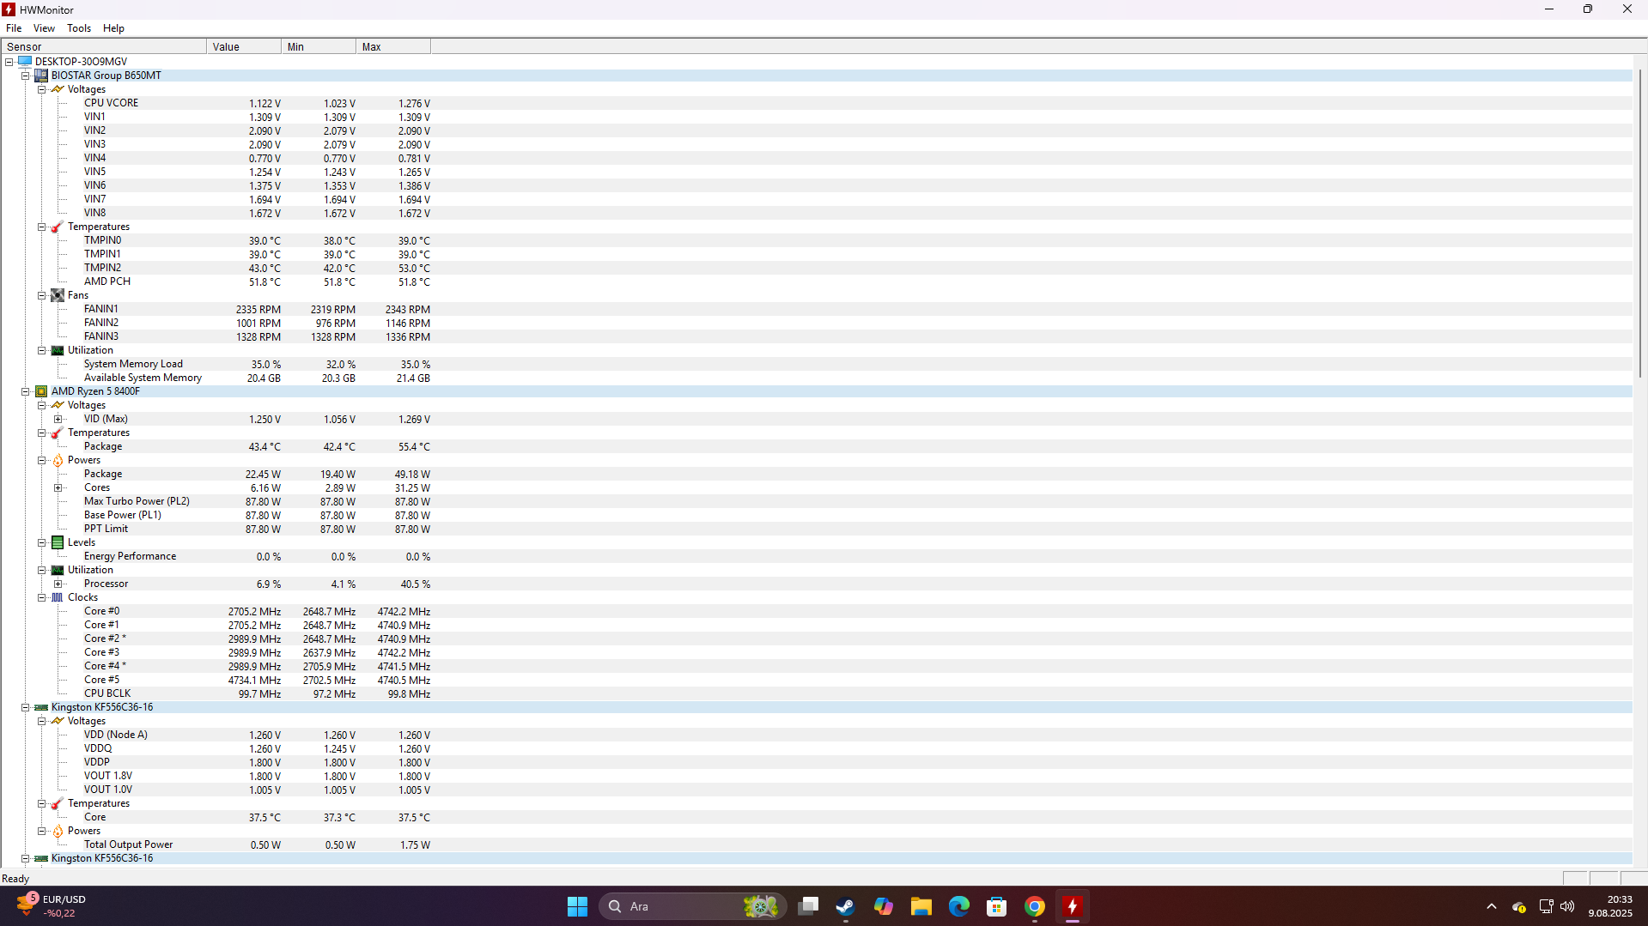Screen dimensions: 1648x926
Task: Click the BIOSTAR Utilization chip icon
Action: click(58, 350)
